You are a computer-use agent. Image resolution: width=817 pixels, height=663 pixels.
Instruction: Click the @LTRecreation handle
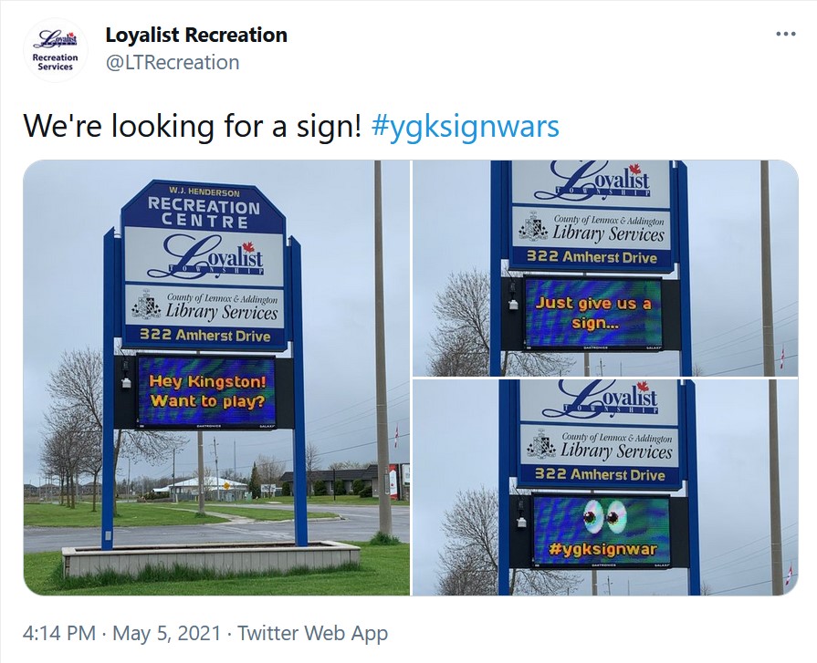point(173,62)
